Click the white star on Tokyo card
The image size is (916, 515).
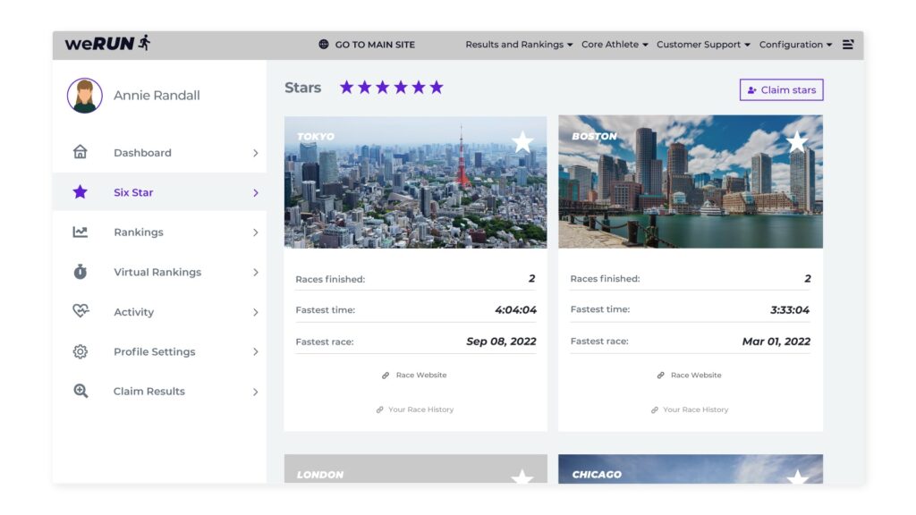coord(522,142)
